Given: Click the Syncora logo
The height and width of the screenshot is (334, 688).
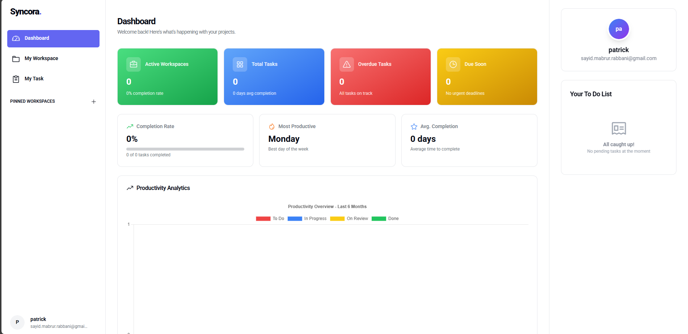Looking at the screenshot, I should pos(26,12).
